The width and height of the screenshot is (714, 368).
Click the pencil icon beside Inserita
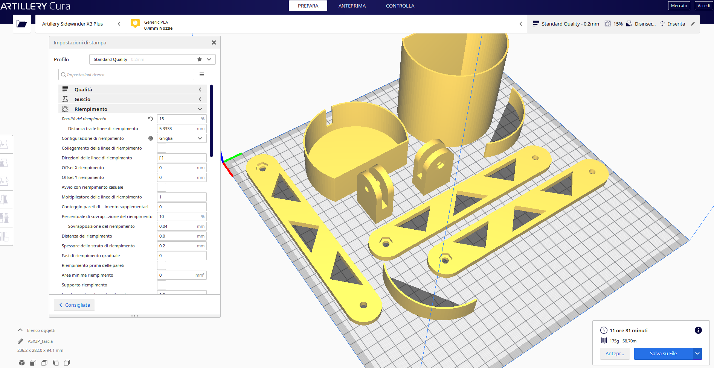tap(693, 24)
